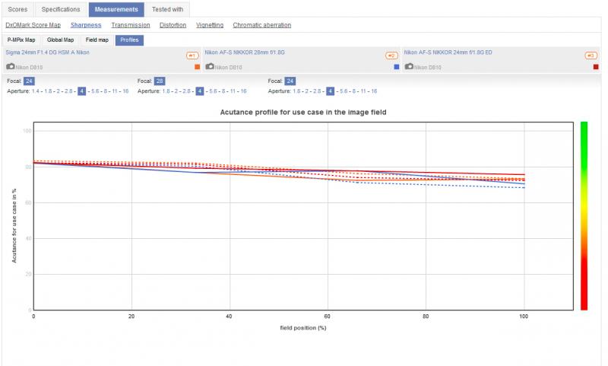Open the Chromatic aberration link
Screen dimensions: 608x366
(262, 25)
